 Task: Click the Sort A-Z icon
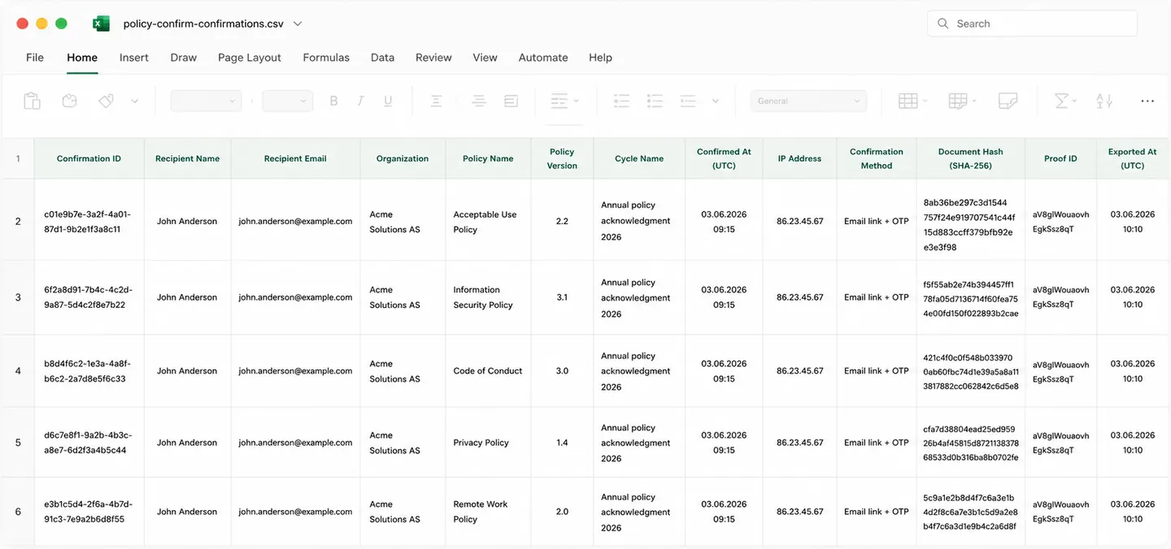1104,101
